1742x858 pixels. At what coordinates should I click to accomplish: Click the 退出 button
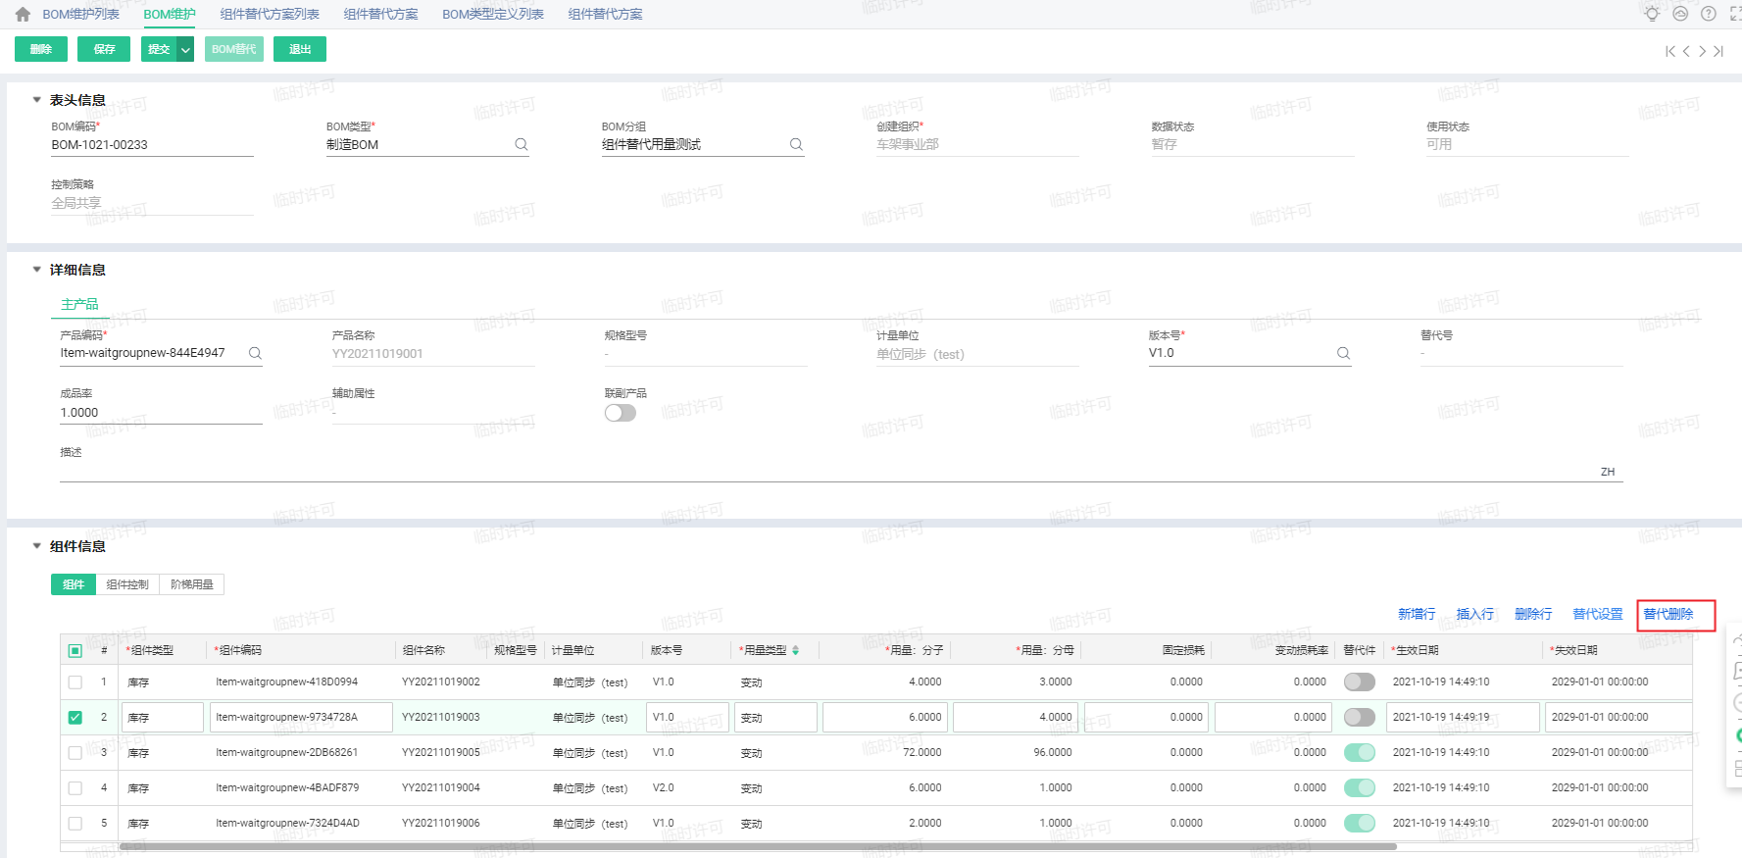pos(300,49)
